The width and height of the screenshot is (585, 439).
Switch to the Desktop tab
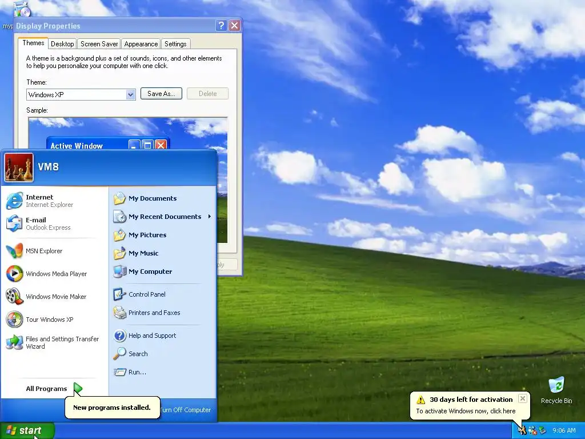click(x=62, y=44)
